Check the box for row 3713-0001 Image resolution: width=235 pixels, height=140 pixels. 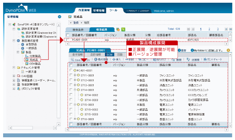(71, 85)
